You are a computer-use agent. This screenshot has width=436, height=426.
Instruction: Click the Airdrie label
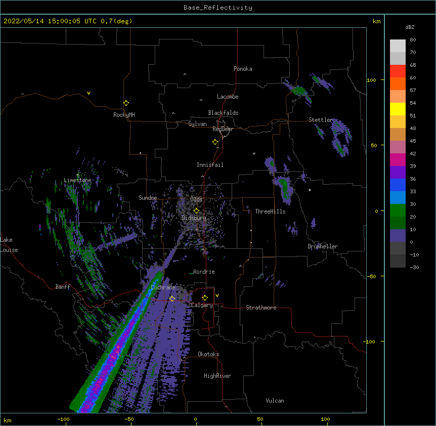tap(204, 272)
